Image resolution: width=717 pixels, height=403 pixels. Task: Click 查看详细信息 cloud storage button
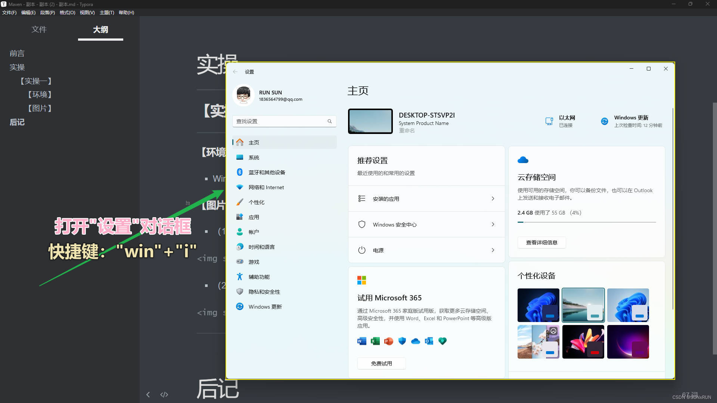[541, 243]
